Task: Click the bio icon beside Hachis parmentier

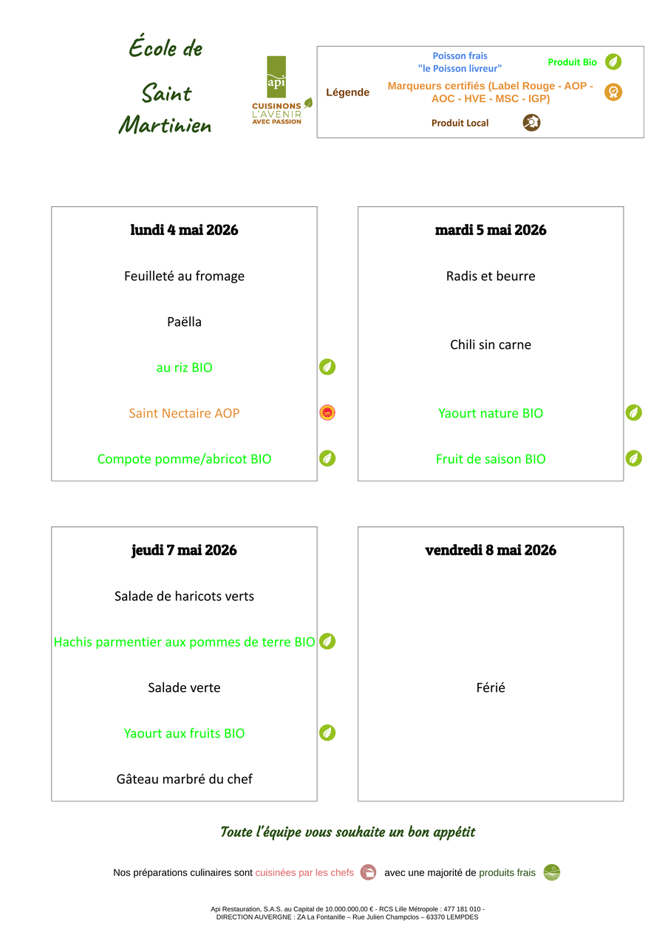Action: pos(327,642)
